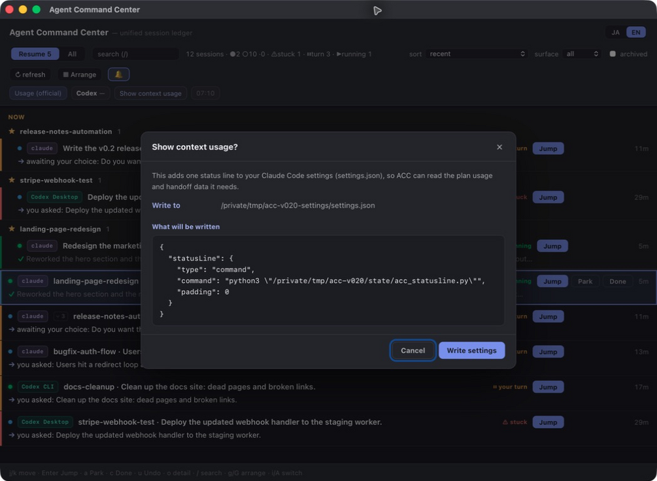
Task: Click the '17m' timestamp
Action: (641, 387)
